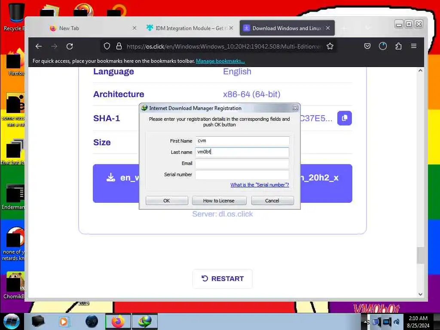
Task: Open Internet Download Manager taskbar icon
Action: tap(144, 321)
